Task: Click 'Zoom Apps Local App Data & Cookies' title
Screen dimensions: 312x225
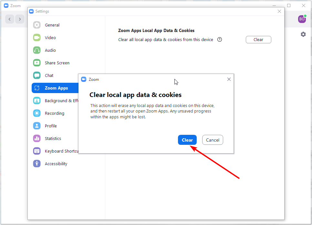Action: click(x=156, y=30)
